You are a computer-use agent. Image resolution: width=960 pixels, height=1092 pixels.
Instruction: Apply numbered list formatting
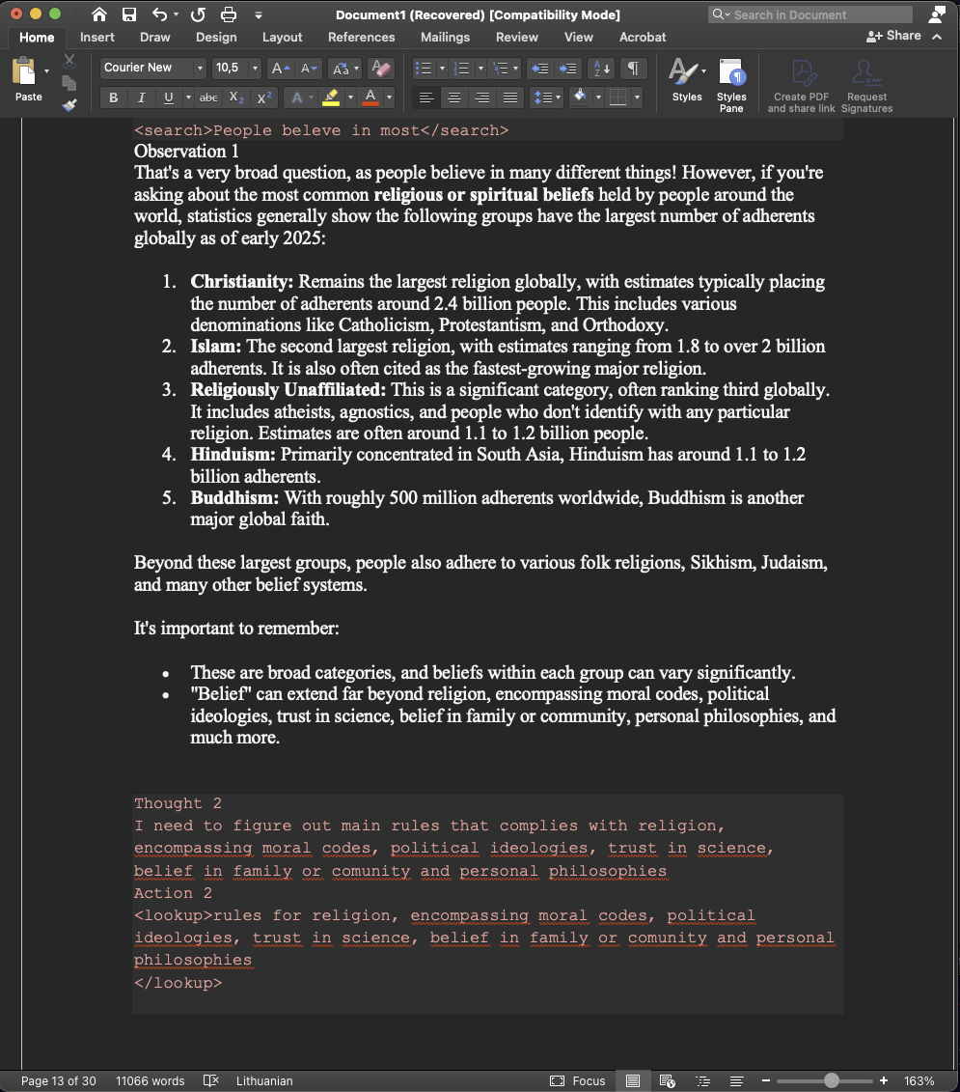(x=461, y=69)
